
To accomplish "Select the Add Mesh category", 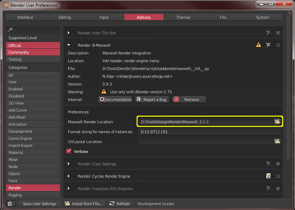I will (33, 117).
